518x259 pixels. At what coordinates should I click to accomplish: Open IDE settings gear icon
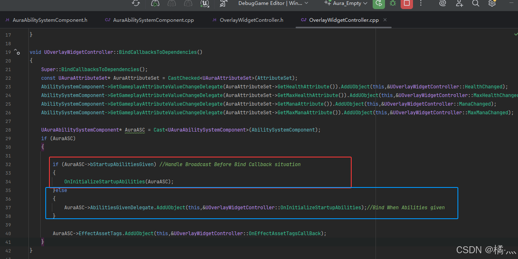pyautogui.click(x=492, y=3)
